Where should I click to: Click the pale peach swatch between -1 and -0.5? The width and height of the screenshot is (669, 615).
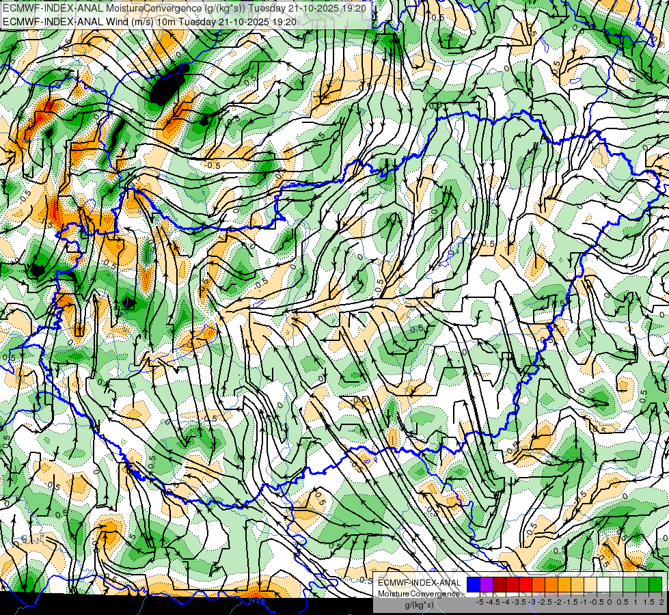(590, 585)
